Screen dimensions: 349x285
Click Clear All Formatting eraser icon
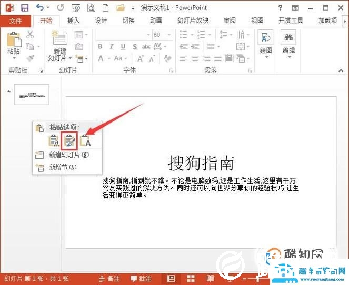pos(168,58)
